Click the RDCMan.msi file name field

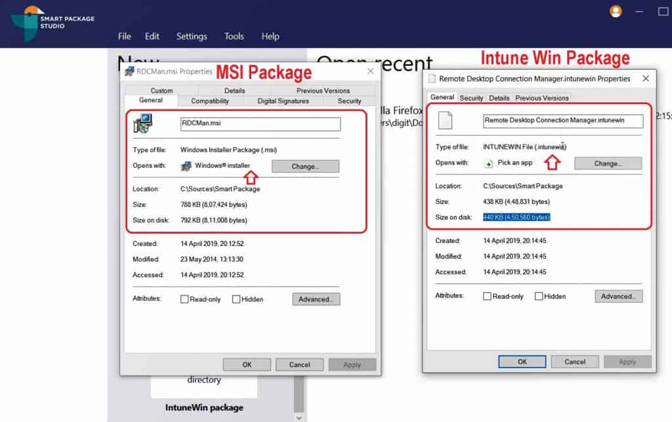(261, 124)
